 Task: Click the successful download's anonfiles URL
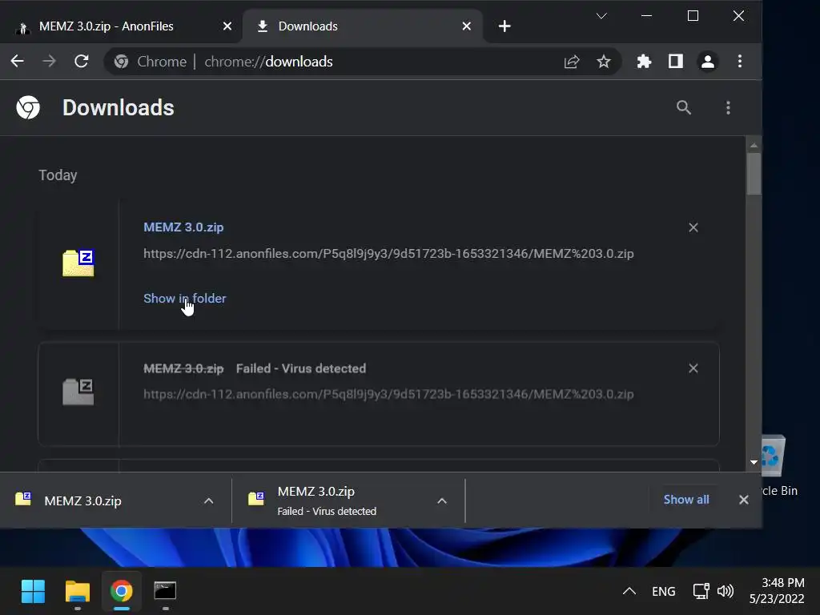388,254
